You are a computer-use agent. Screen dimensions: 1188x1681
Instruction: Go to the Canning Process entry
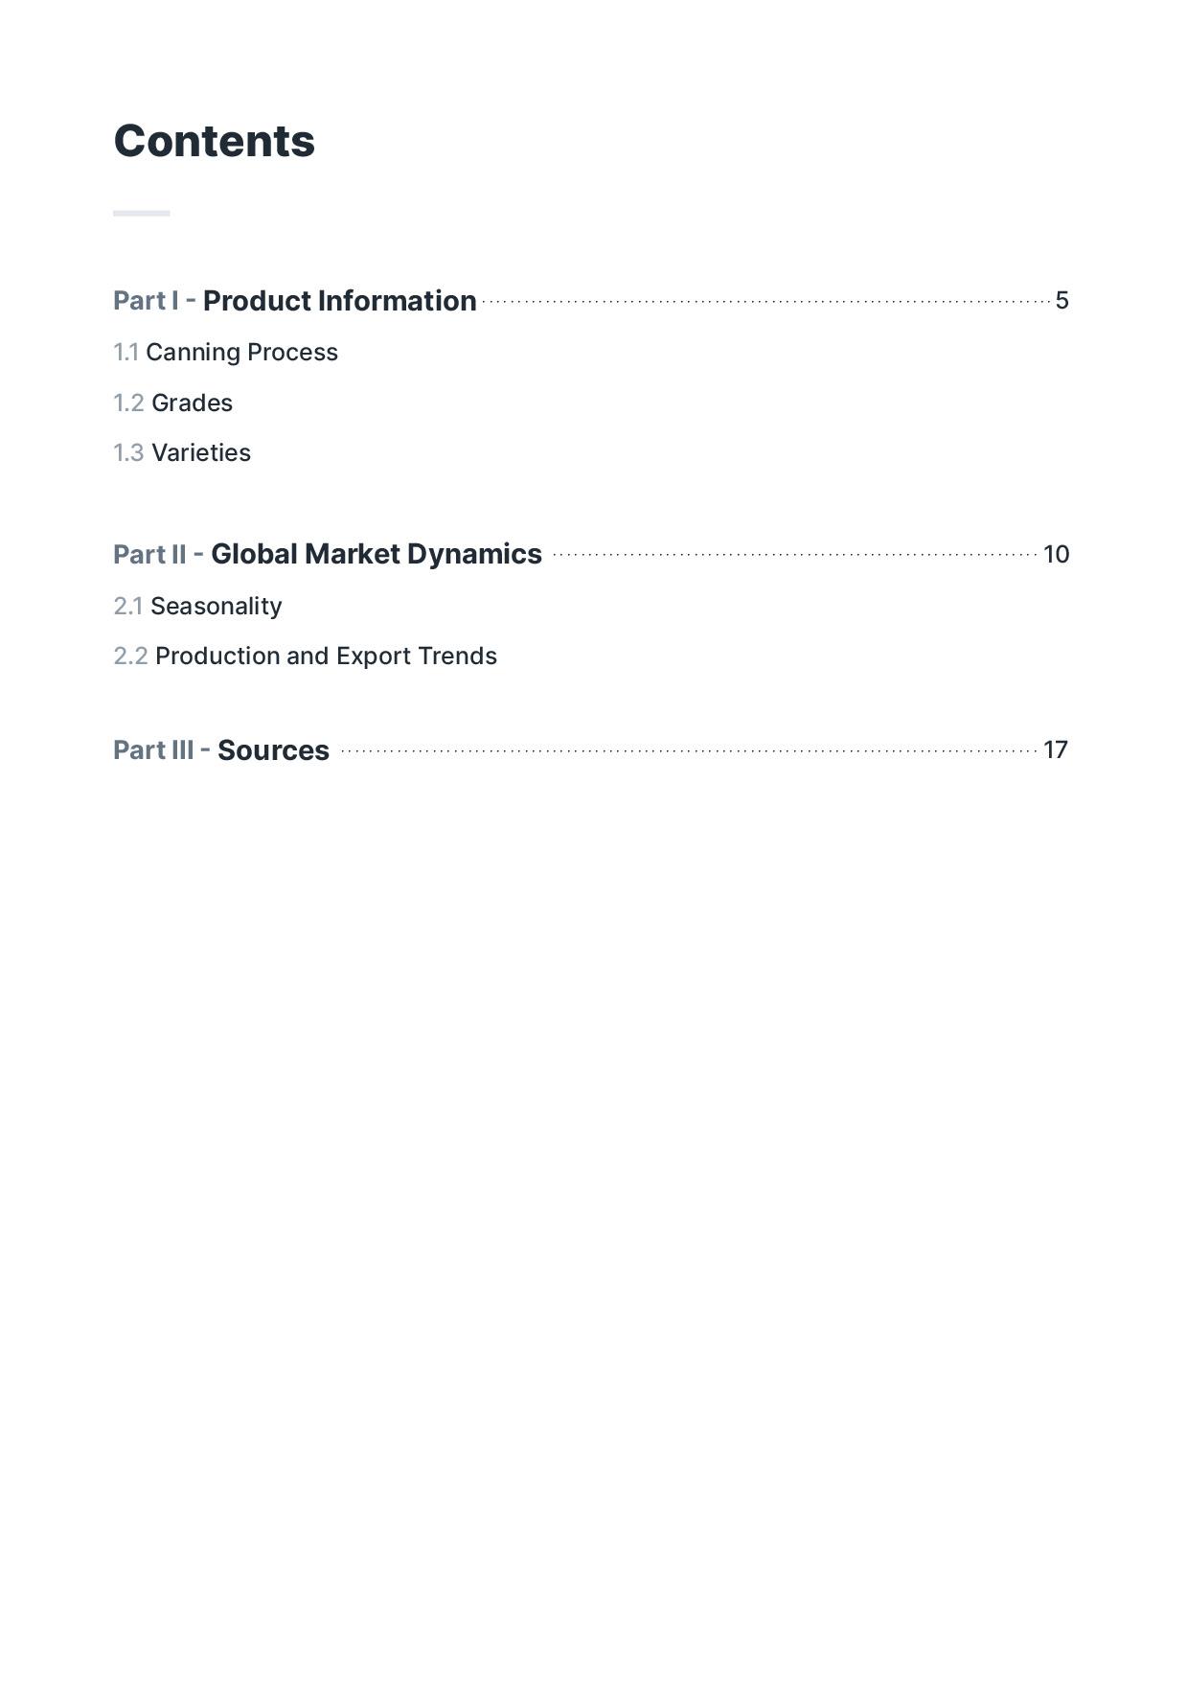click(241, 353)
